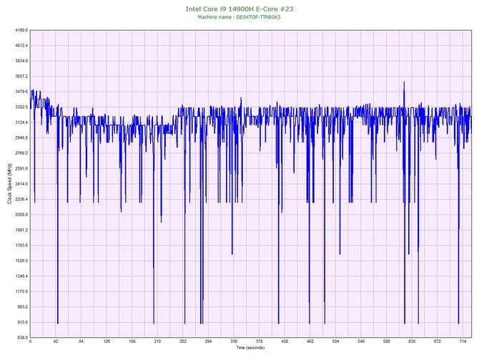Click the 84 tick on time axis
This screenshot has width=479, height=360.
pyautogui.click(x=81, y=341)
